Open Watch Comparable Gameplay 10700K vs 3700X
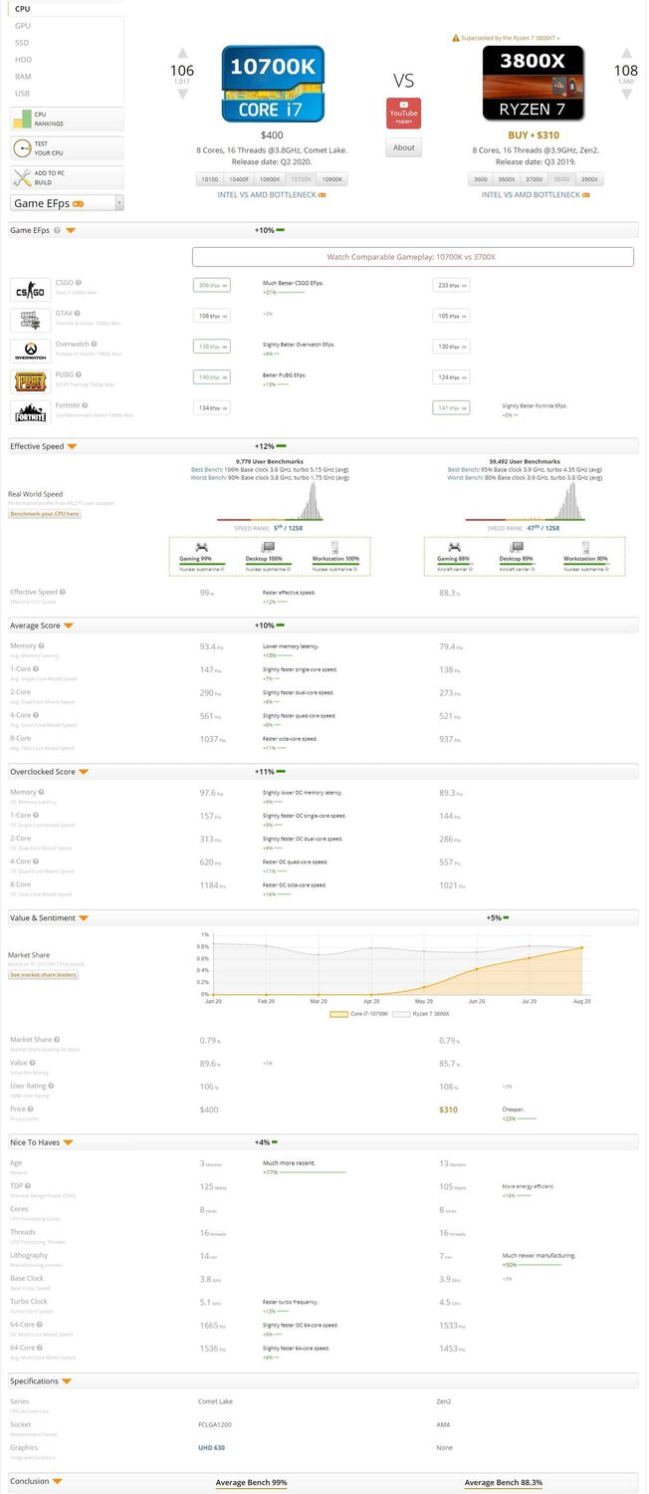Image resolution: width=649 pixels, height=1494 pixels. coord(411,257)
